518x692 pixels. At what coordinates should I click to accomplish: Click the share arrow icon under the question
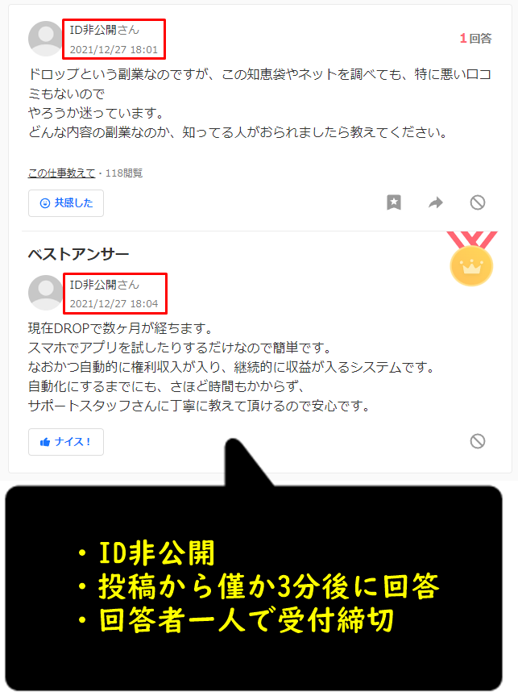[x=436, y=202]
